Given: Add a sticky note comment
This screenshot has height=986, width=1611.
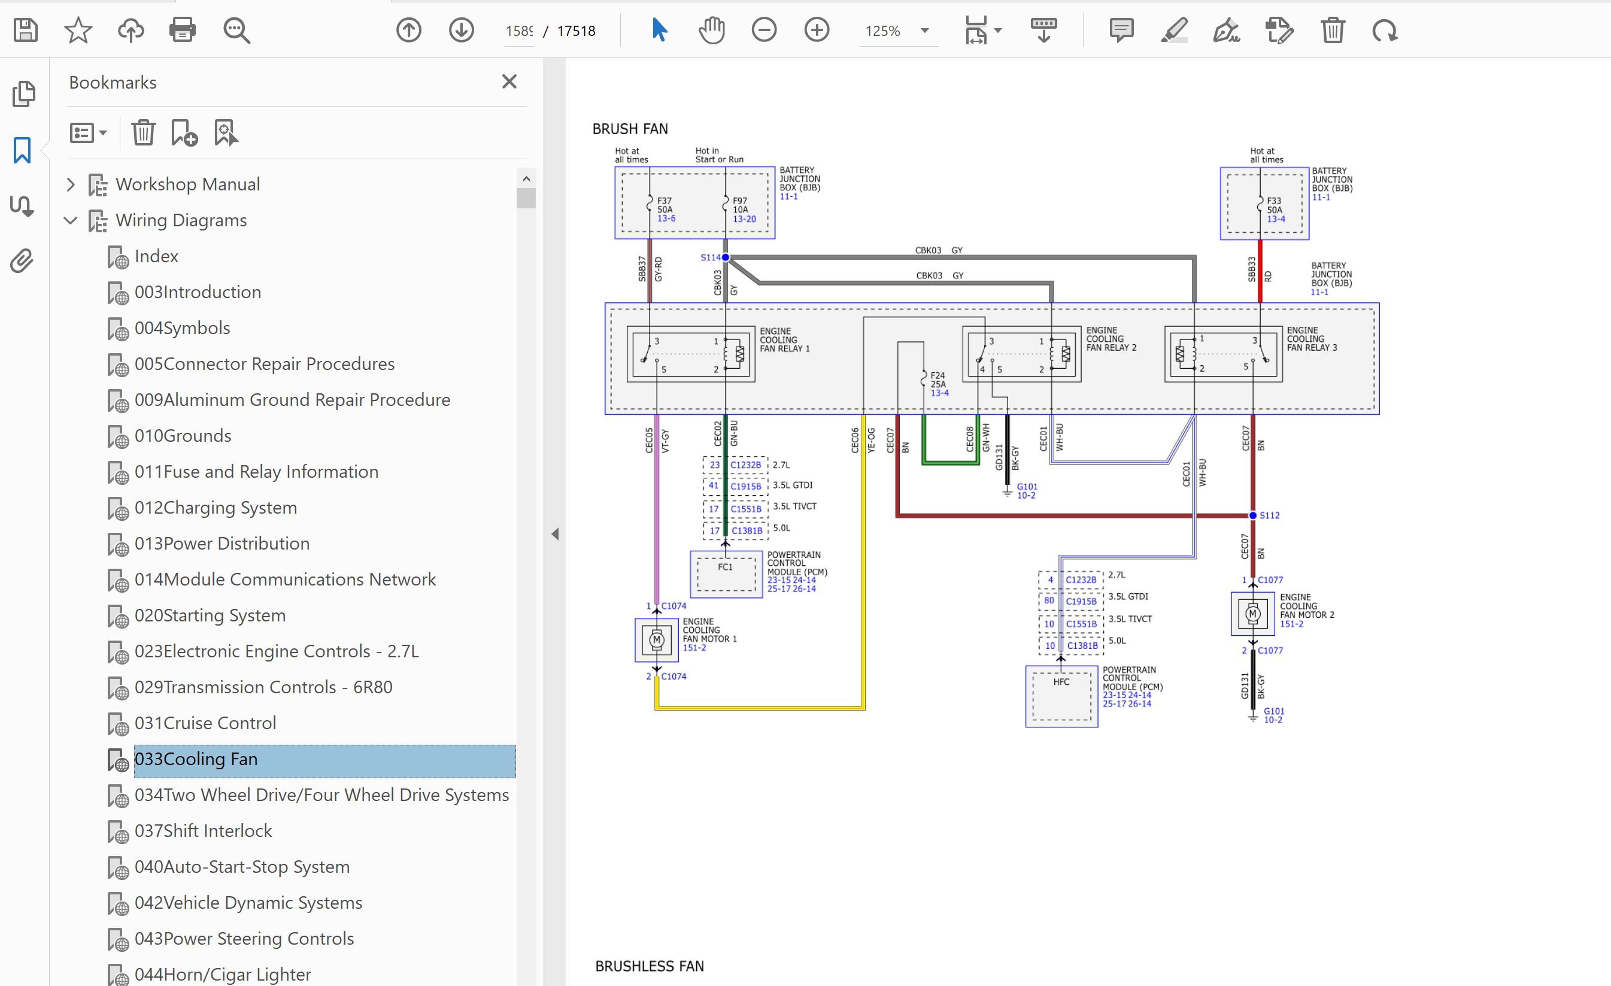Looking at the screenshot, I should [1121, 30].
